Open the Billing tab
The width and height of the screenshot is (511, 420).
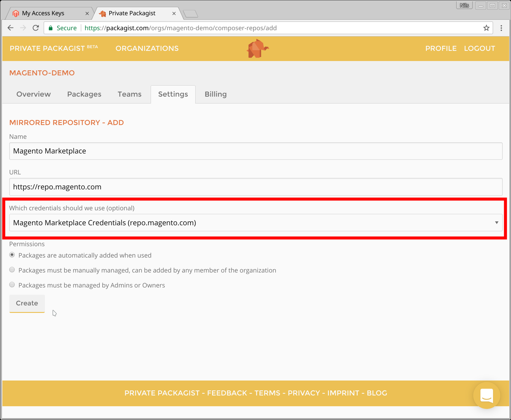pos(216,94)
